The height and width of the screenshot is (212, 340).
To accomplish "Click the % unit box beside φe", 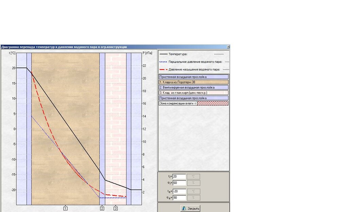I will [193, 198].
